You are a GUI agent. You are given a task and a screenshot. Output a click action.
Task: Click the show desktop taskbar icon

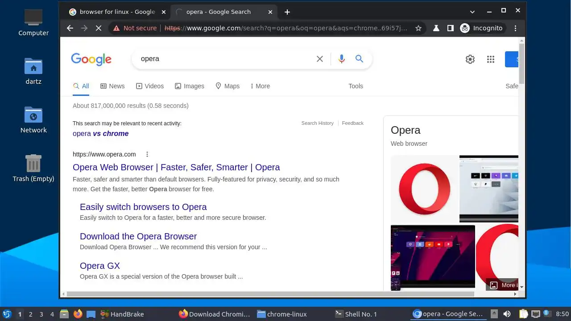(x=91, y=314)
